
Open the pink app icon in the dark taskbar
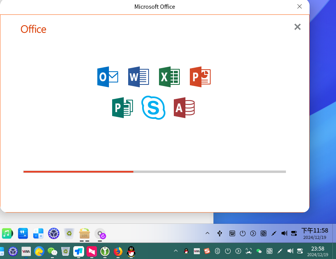point(92,251)
